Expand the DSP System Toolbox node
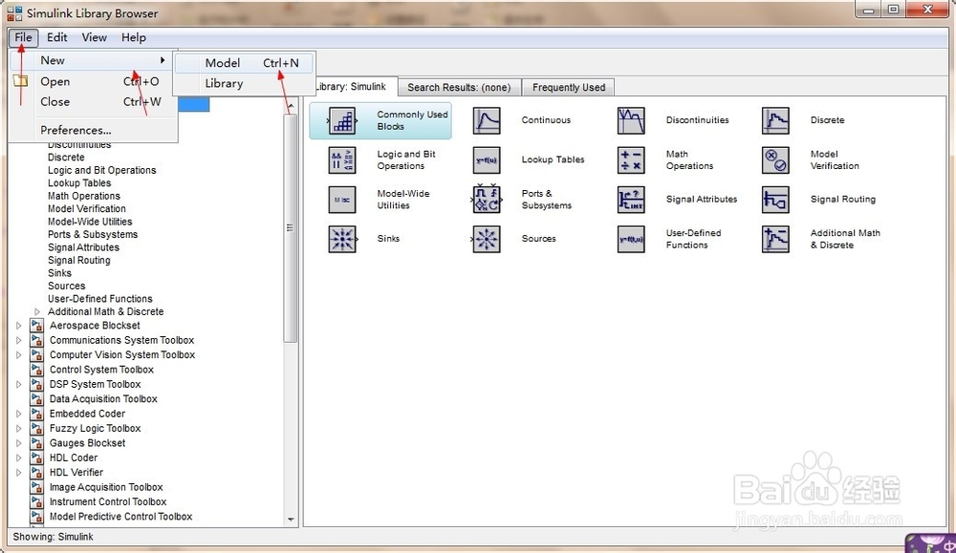This screenshot has height=553, width=956. coord(18,384)
